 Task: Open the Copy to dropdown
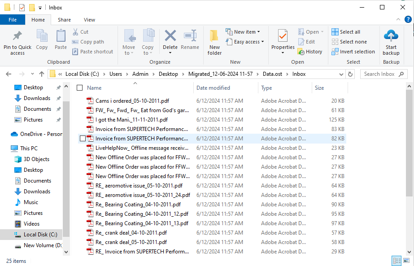pos(148,50)
